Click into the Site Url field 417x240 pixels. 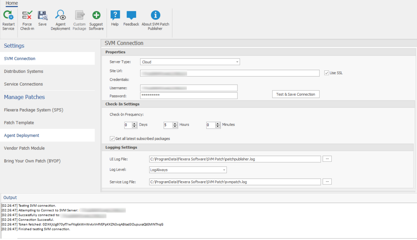click(x=230, y=73)
